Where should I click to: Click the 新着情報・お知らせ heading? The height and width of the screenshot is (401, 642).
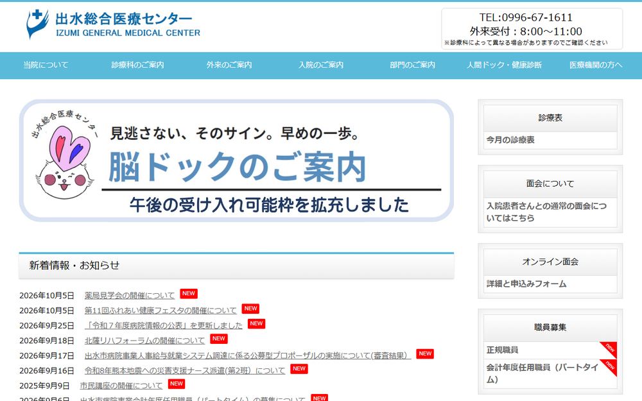[74, 266]
